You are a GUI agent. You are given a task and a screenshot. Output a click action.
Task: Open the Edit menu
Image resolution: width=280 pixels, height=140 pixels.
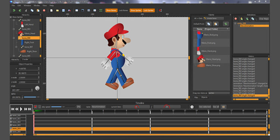(19, 6)
